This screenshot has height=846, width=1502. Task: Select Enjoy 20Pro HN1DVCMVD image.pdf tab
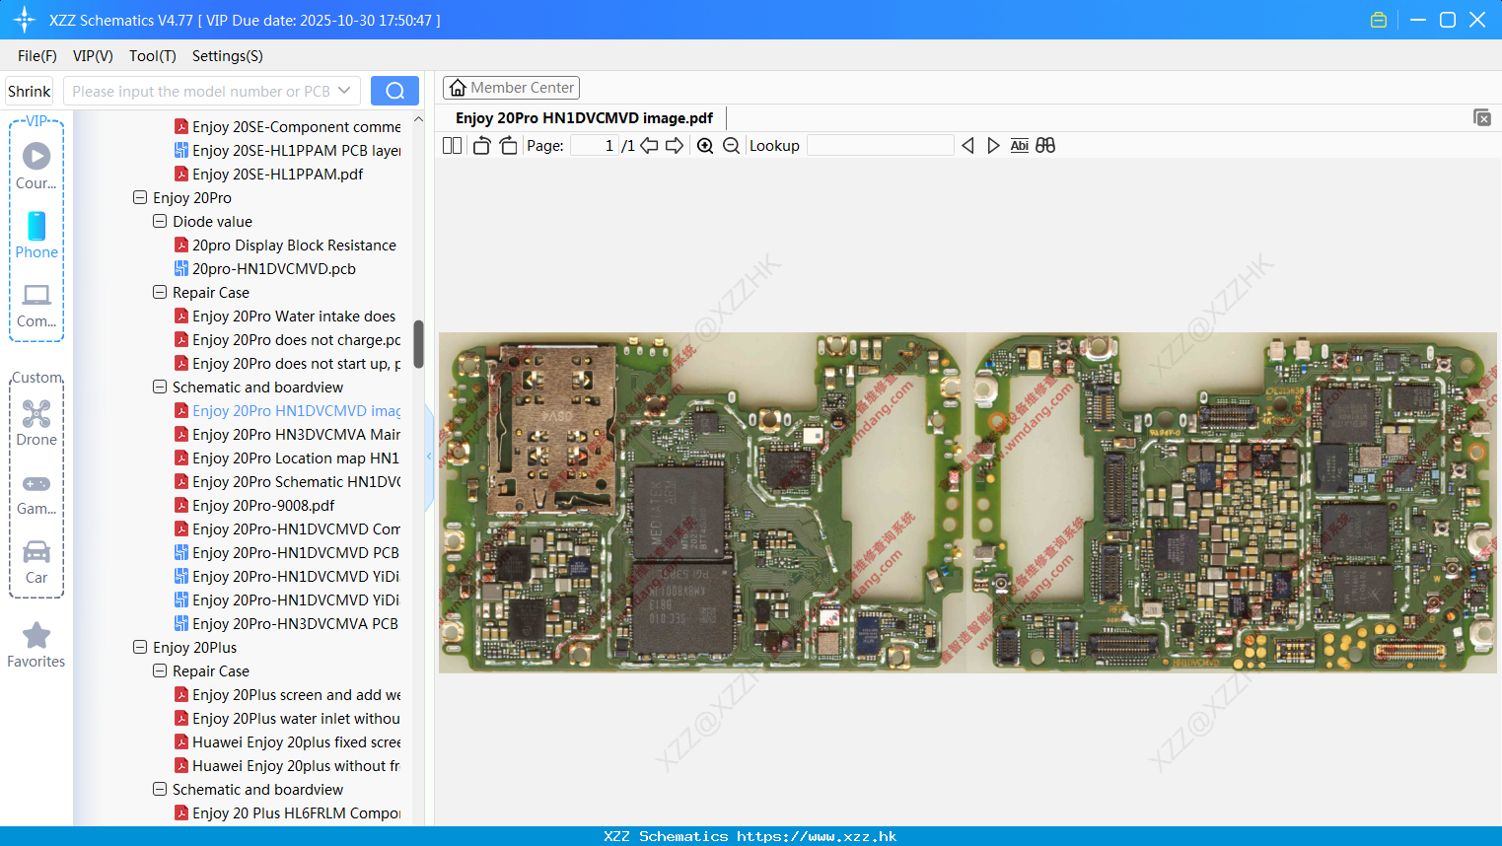[x=584, y=117]
